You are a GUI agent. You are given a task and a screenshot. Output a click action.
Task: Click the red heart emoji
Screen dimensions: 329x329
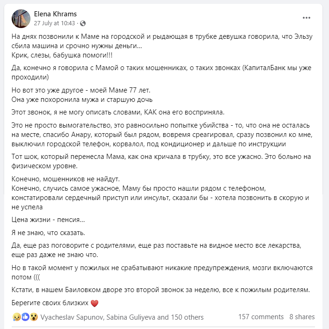point(95,303)
